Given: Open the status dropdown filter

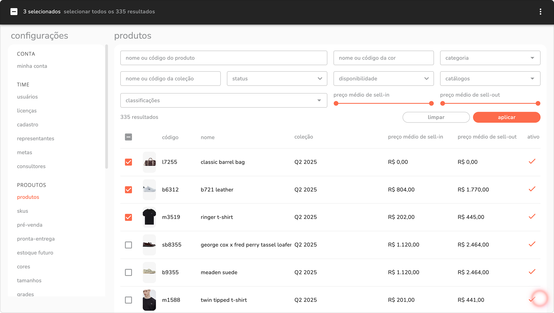Looking at the screenshot, I should 277,79.
